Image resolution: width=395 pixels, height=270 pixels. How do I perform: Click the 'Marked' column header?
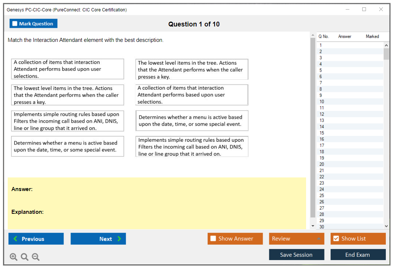point(372,36)
